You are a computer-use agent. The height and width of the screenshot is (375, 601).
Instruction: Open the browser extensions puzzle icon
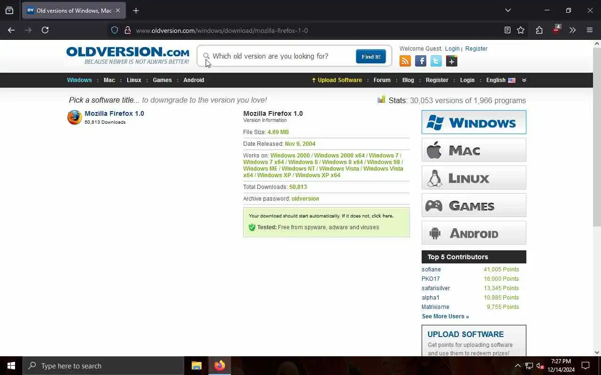click(539, 30)
